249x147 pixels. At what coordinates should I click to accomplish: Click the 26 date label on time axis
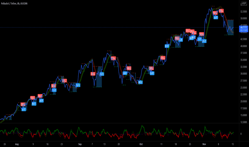point(5,144)
